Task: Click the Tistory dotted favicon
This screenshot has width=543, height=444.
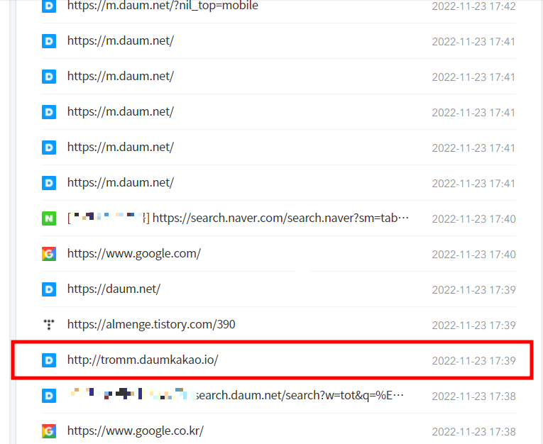Action: (x=49, y=325)
